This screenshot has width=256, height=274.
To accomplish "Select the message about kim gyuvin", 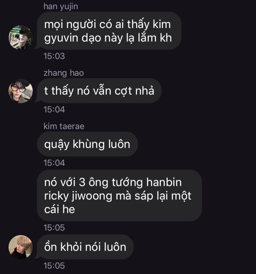I will coord(109,31).
